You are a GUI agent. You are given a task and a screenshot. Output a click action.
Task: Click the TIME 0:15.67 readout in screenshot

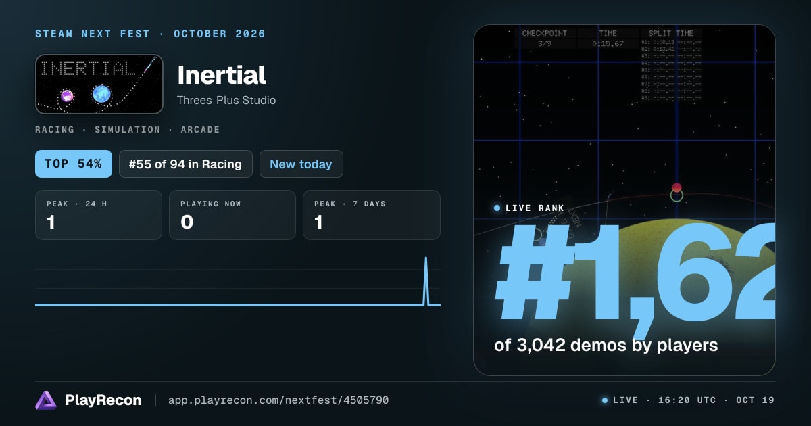click(x=608, y=38)
